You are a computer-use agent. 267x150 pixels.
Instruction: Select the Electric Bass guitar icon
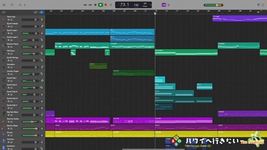3,127
